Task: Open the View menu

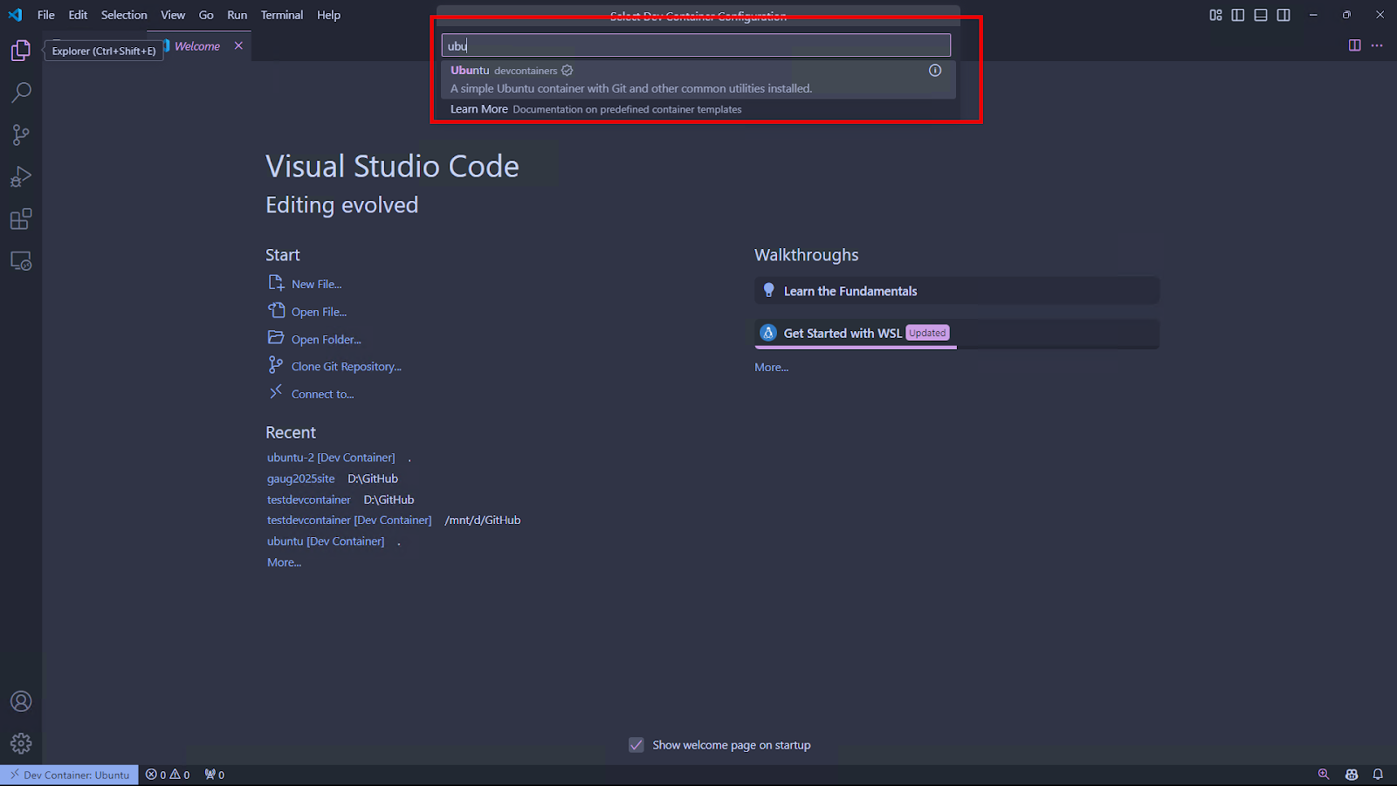Action: coord(173,15)
